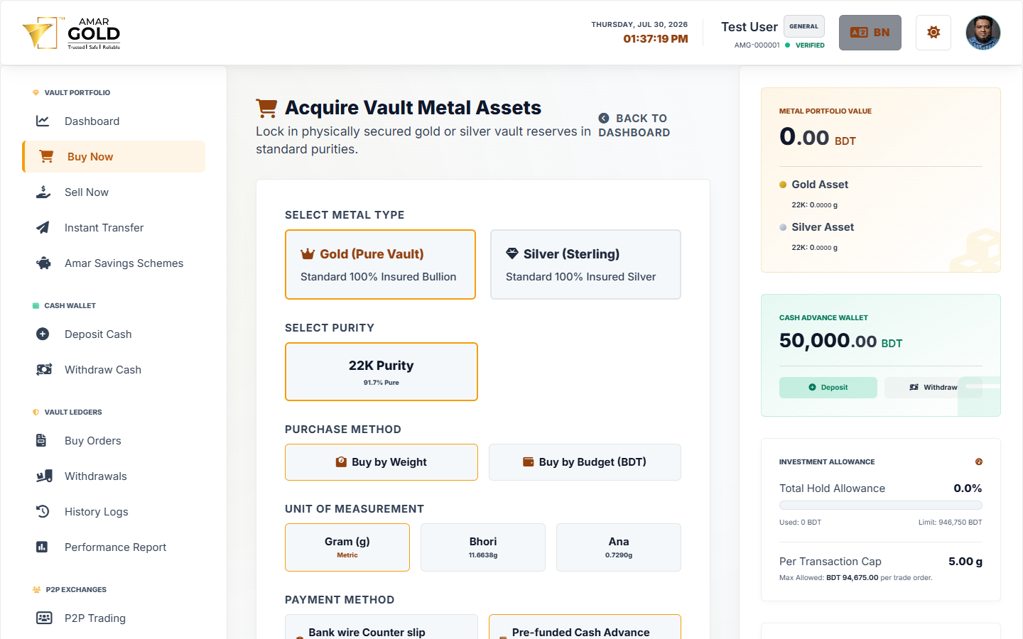Click the Withdrawals dolly icon
The image size is (1023, 639).
click(x=44, y=476)
